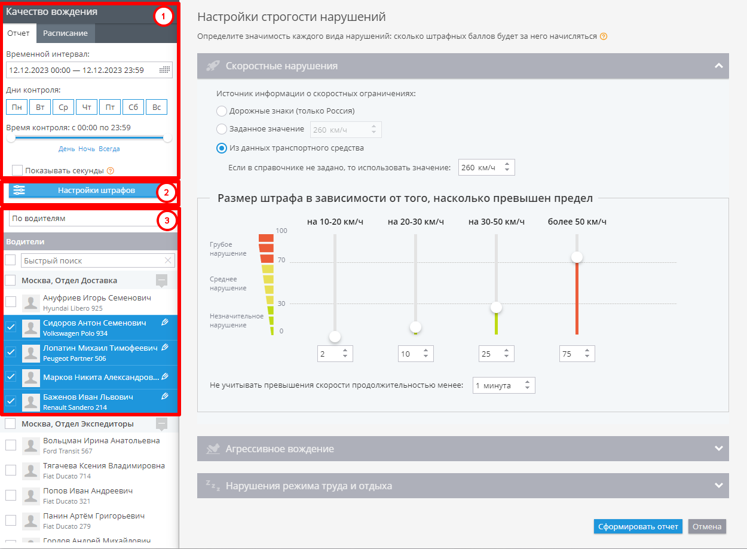
Task: Expand the Агрессивное вождение section
Action: (719, 449)
